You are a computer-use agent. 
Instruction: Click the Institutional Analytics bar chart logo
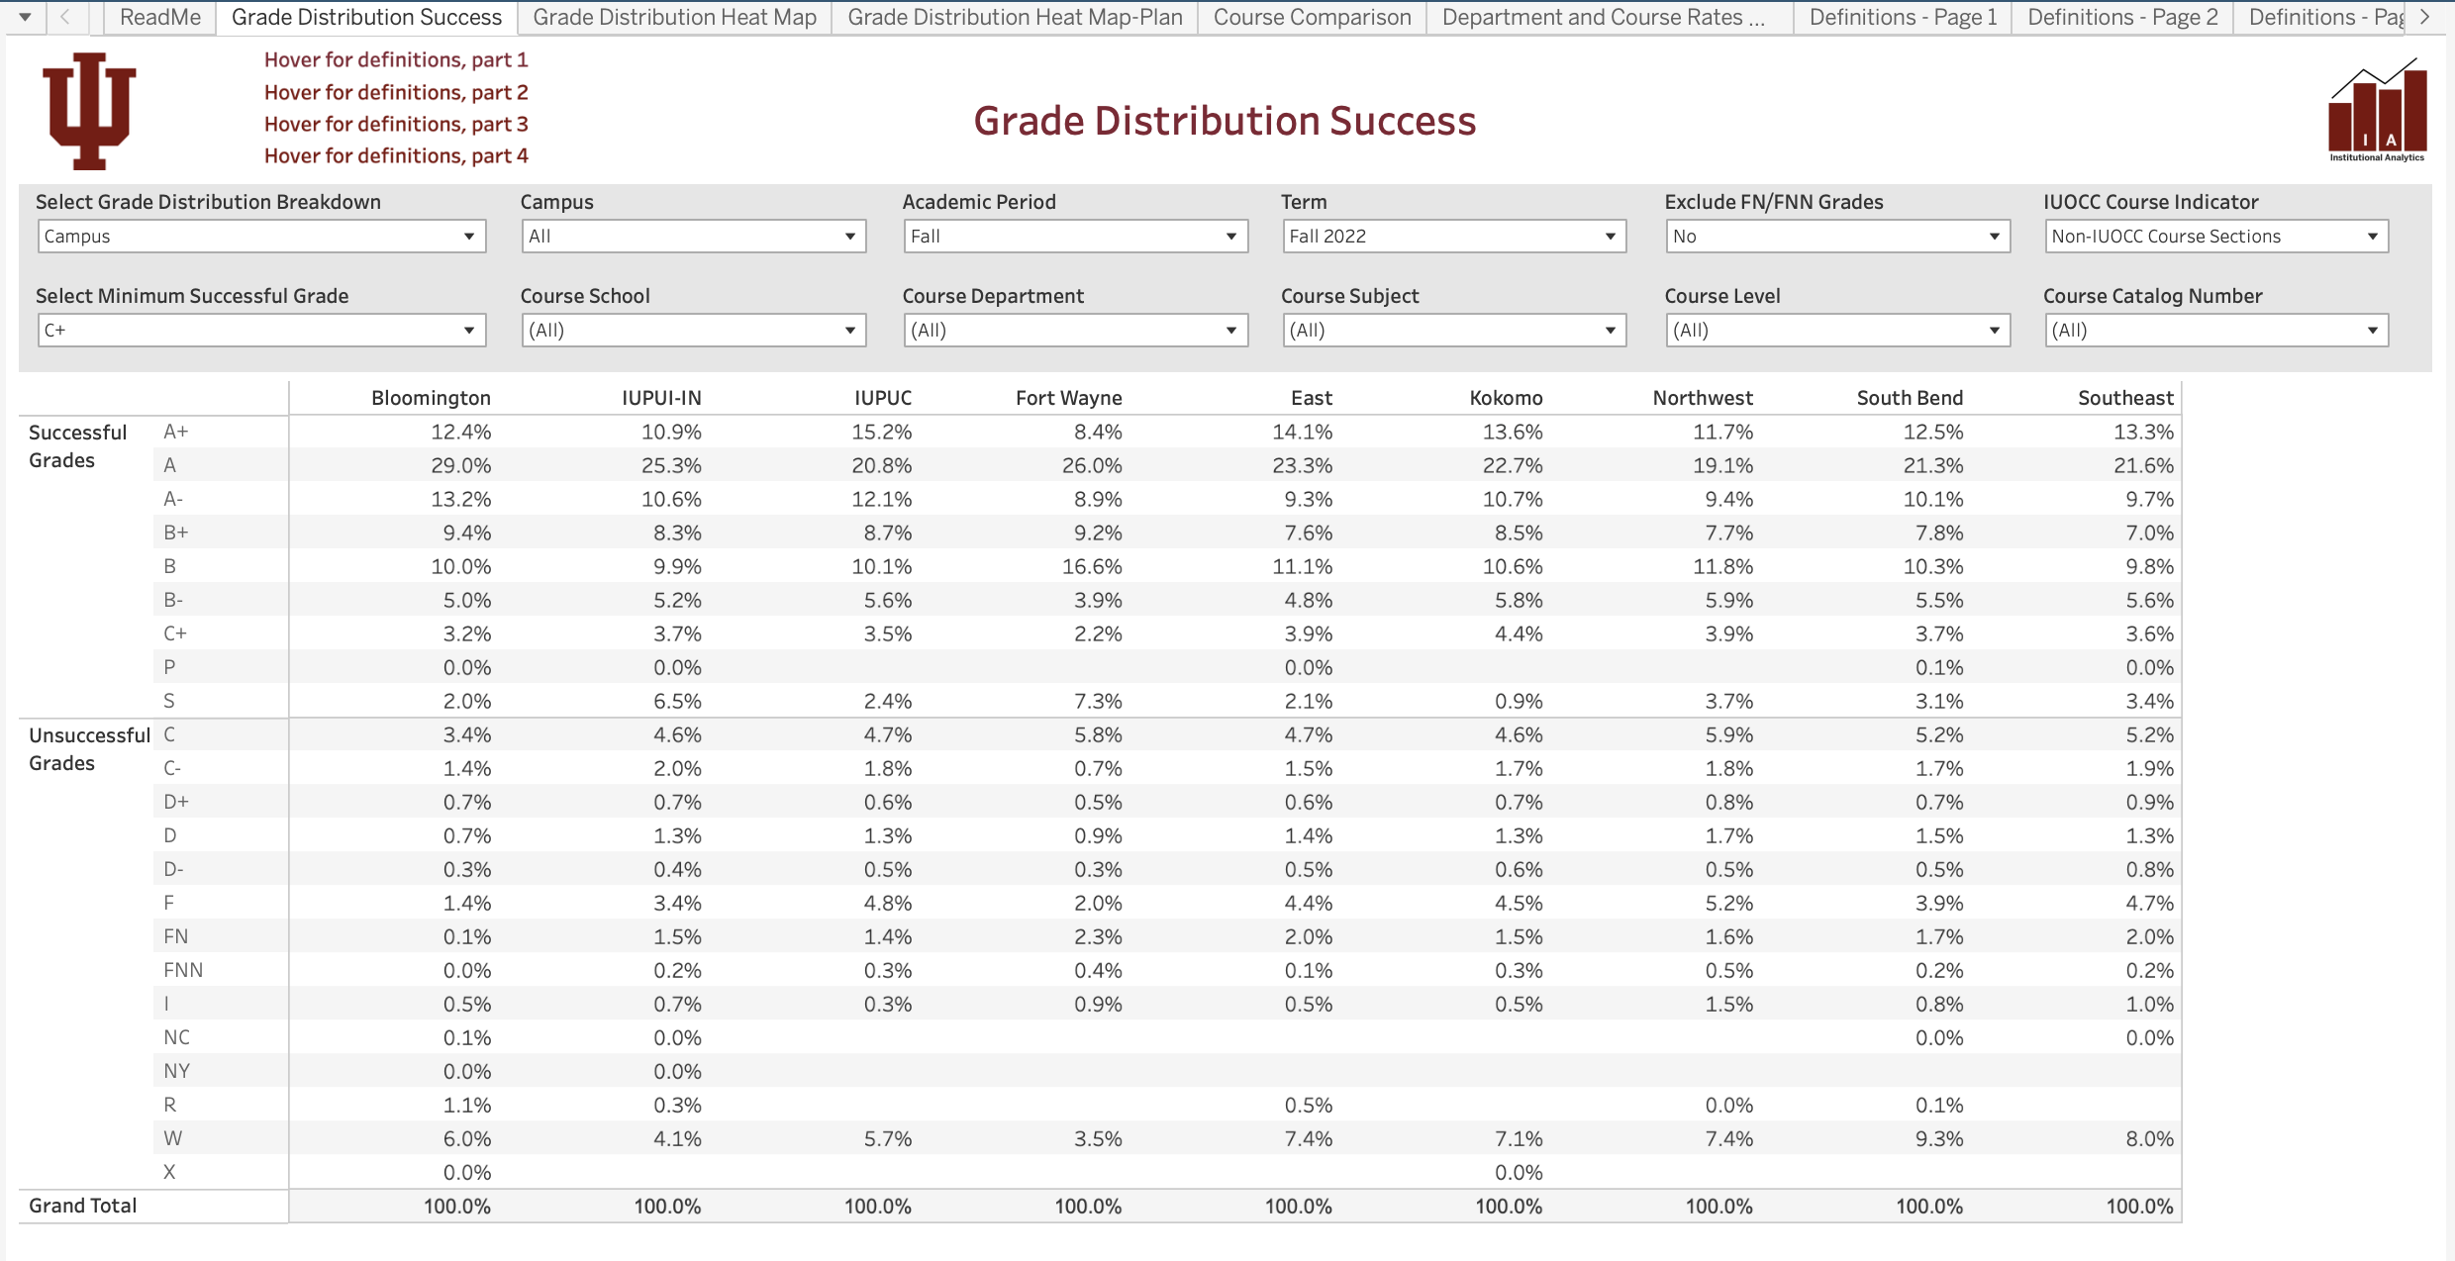pos(2377,111)
